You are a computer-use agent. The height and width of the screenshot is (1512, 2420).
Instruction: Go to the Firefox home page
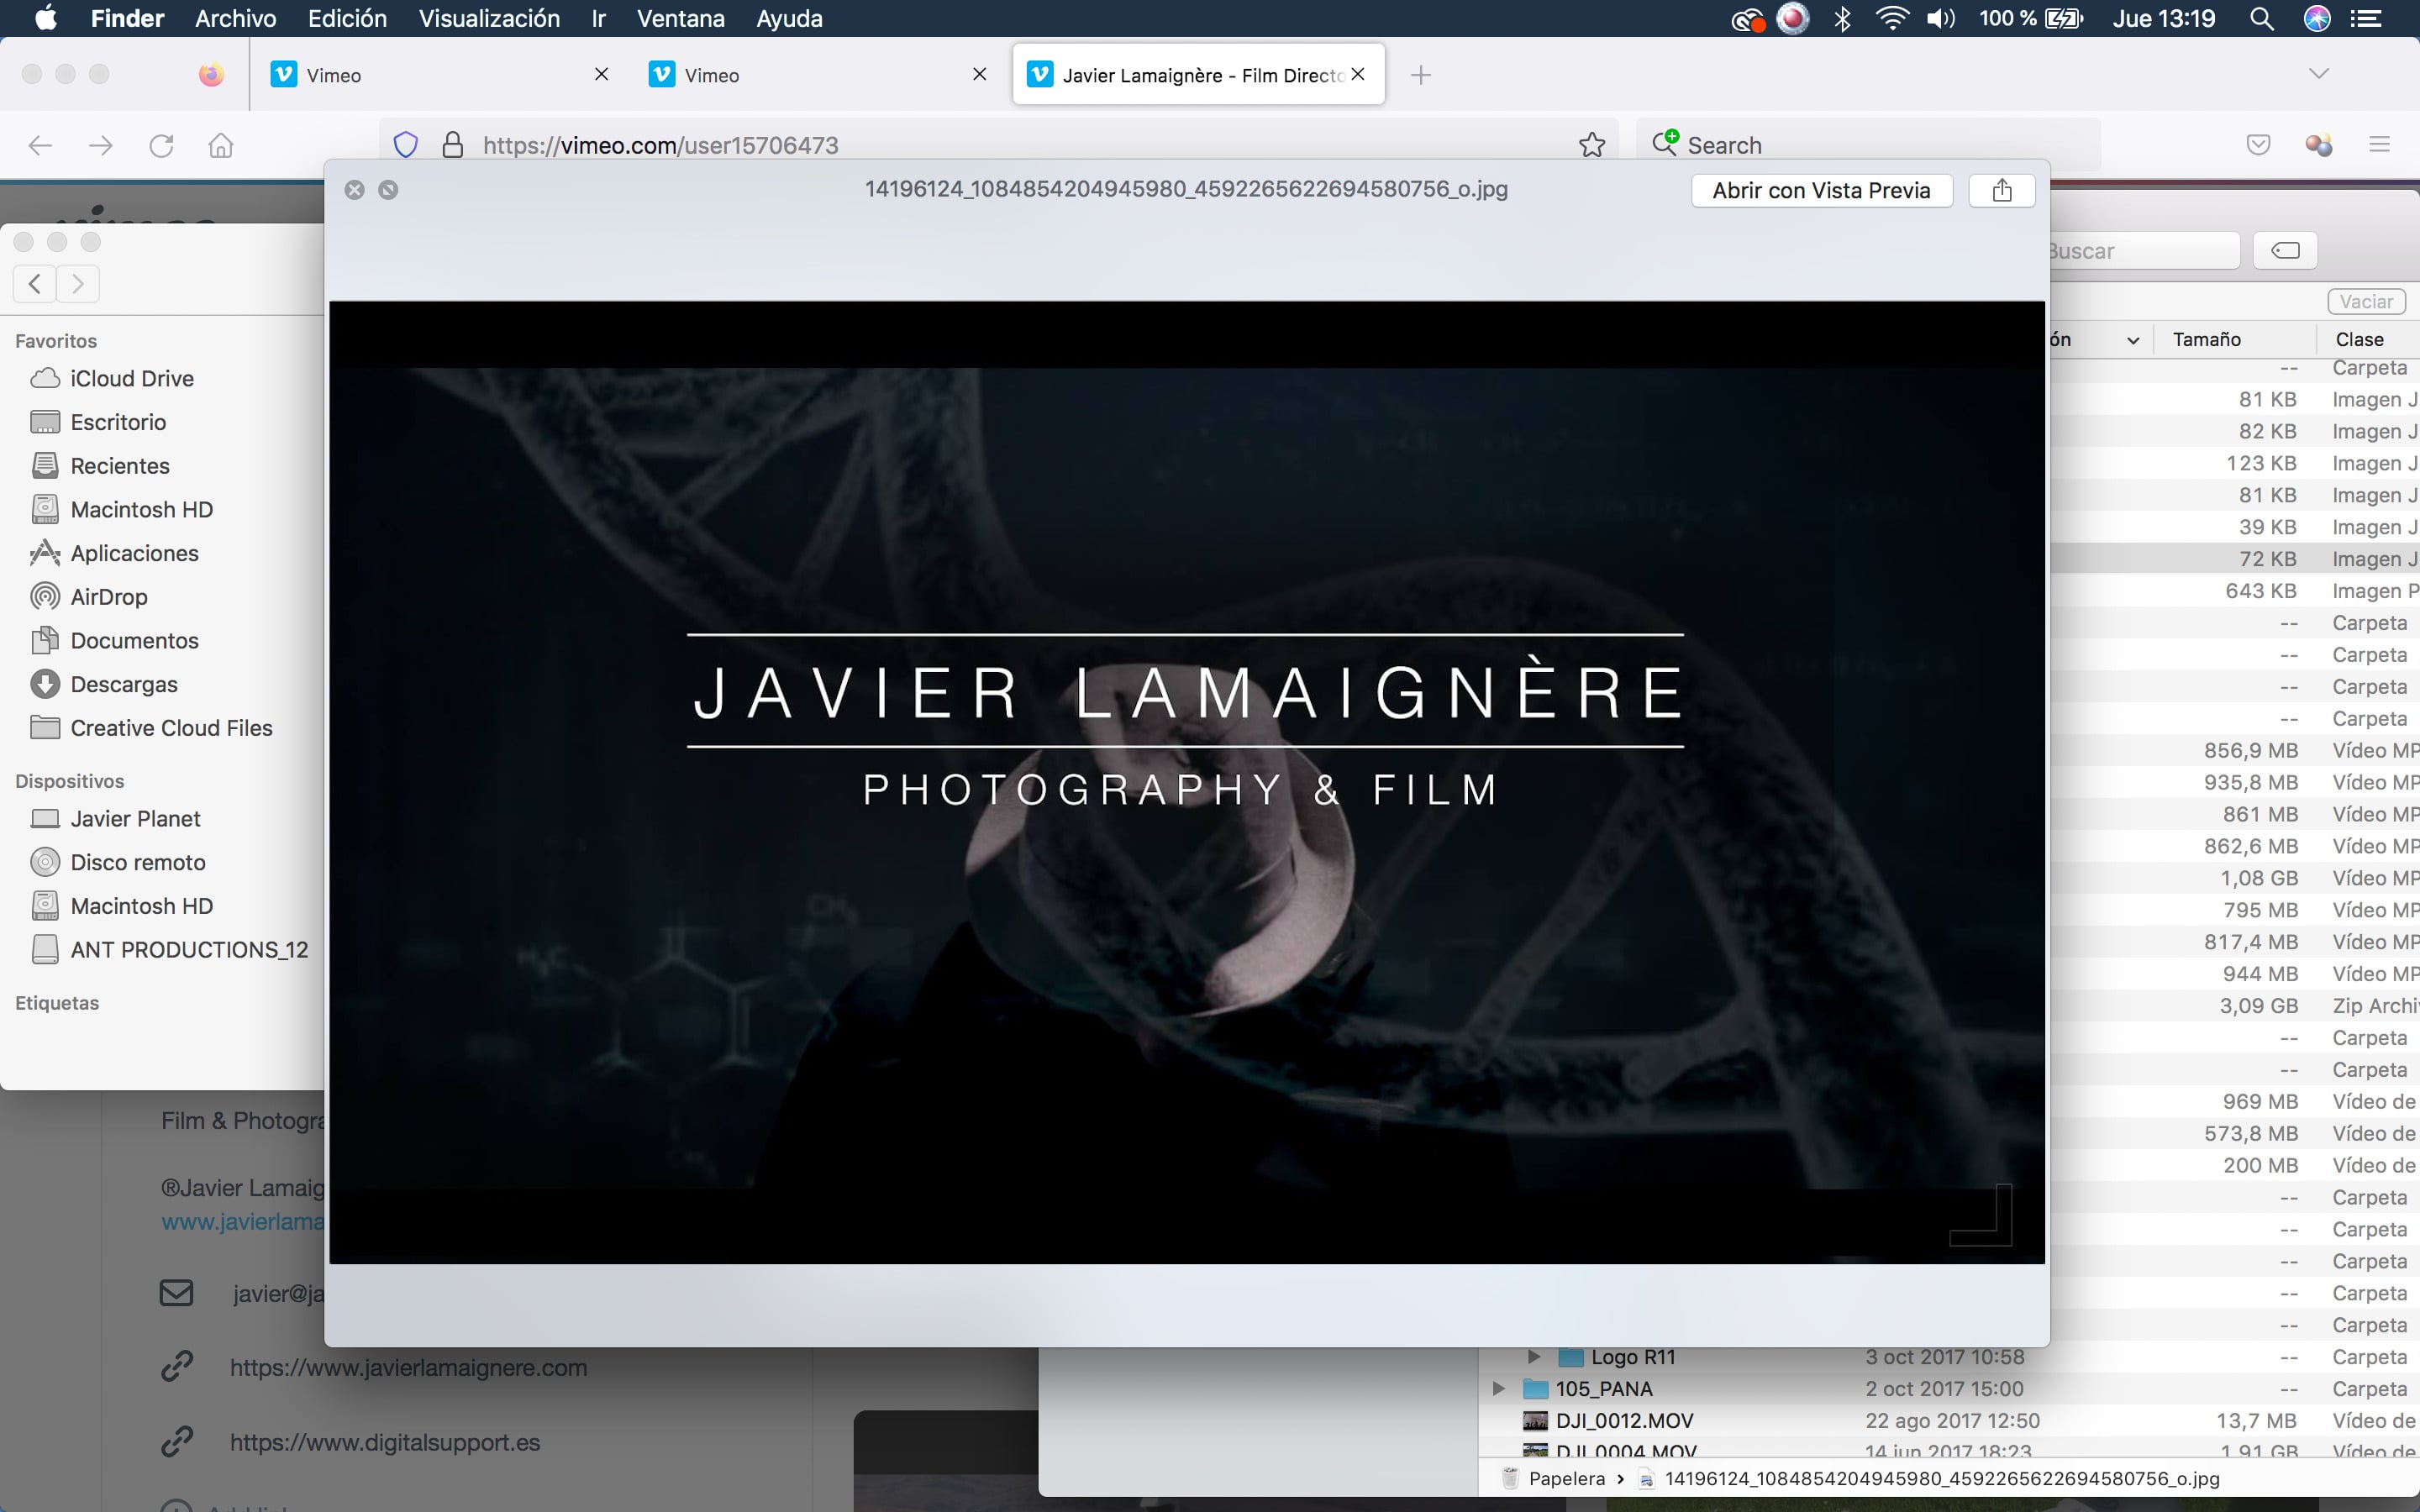point(221,146)
